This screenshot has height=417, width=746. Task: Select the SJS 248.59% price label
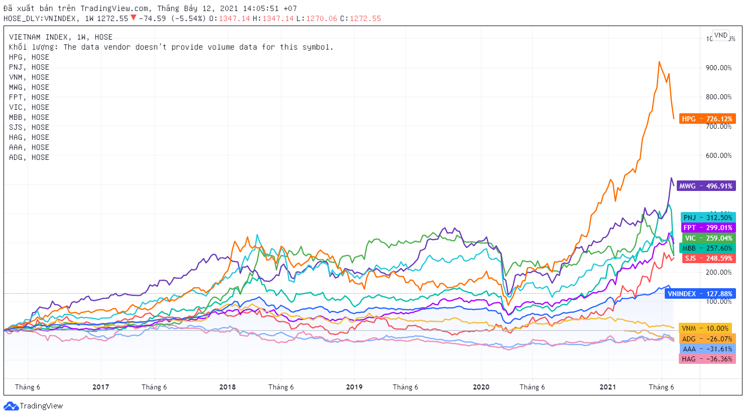point(709,258)
